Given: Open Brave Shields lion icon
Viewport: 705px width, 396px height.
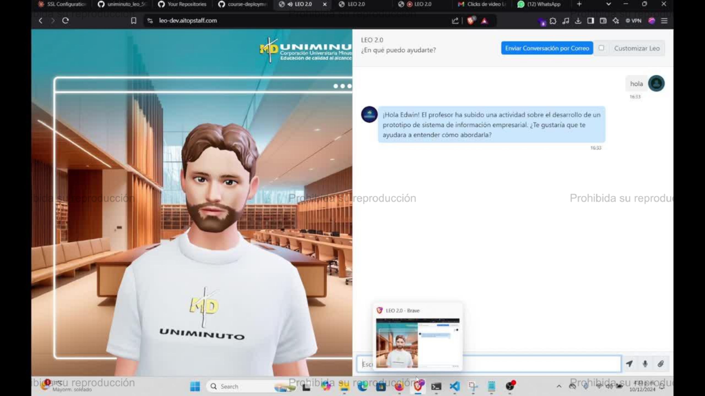Looking at the screenshot, I should (x=471, y=20).
